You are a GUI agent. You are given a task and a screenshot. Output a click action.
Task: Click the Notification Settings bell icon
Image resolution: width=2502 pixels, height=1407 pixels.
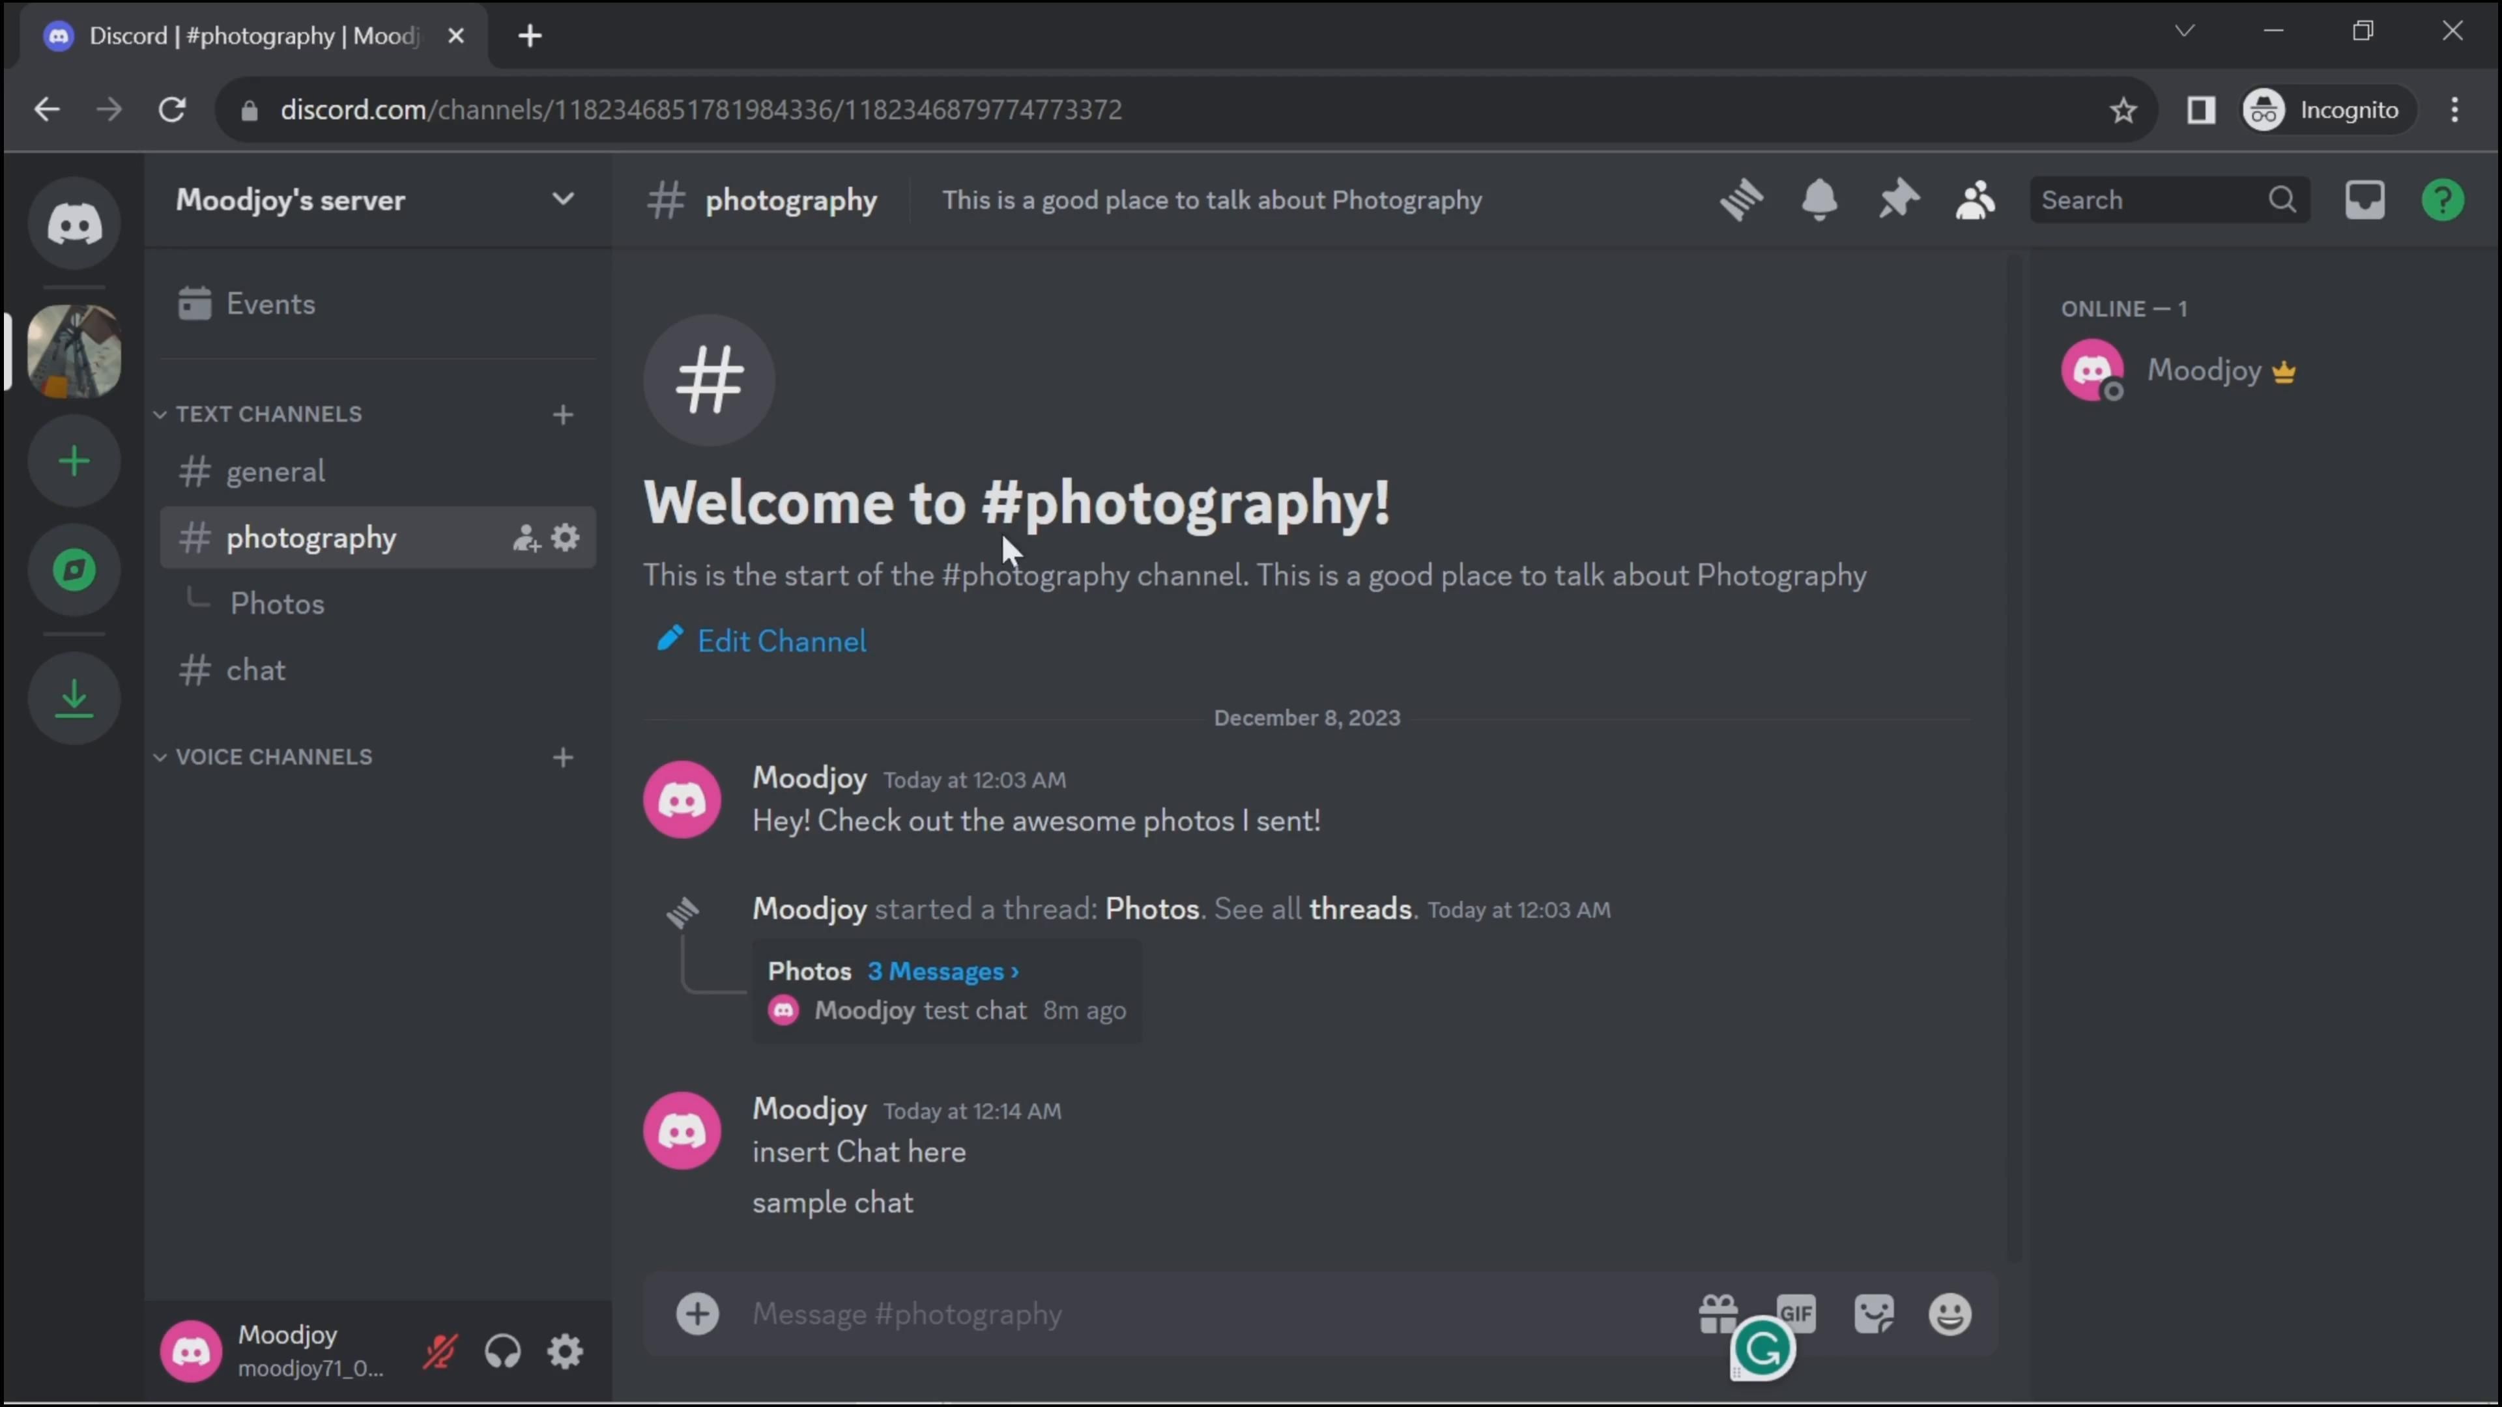tap(1819, 200)
